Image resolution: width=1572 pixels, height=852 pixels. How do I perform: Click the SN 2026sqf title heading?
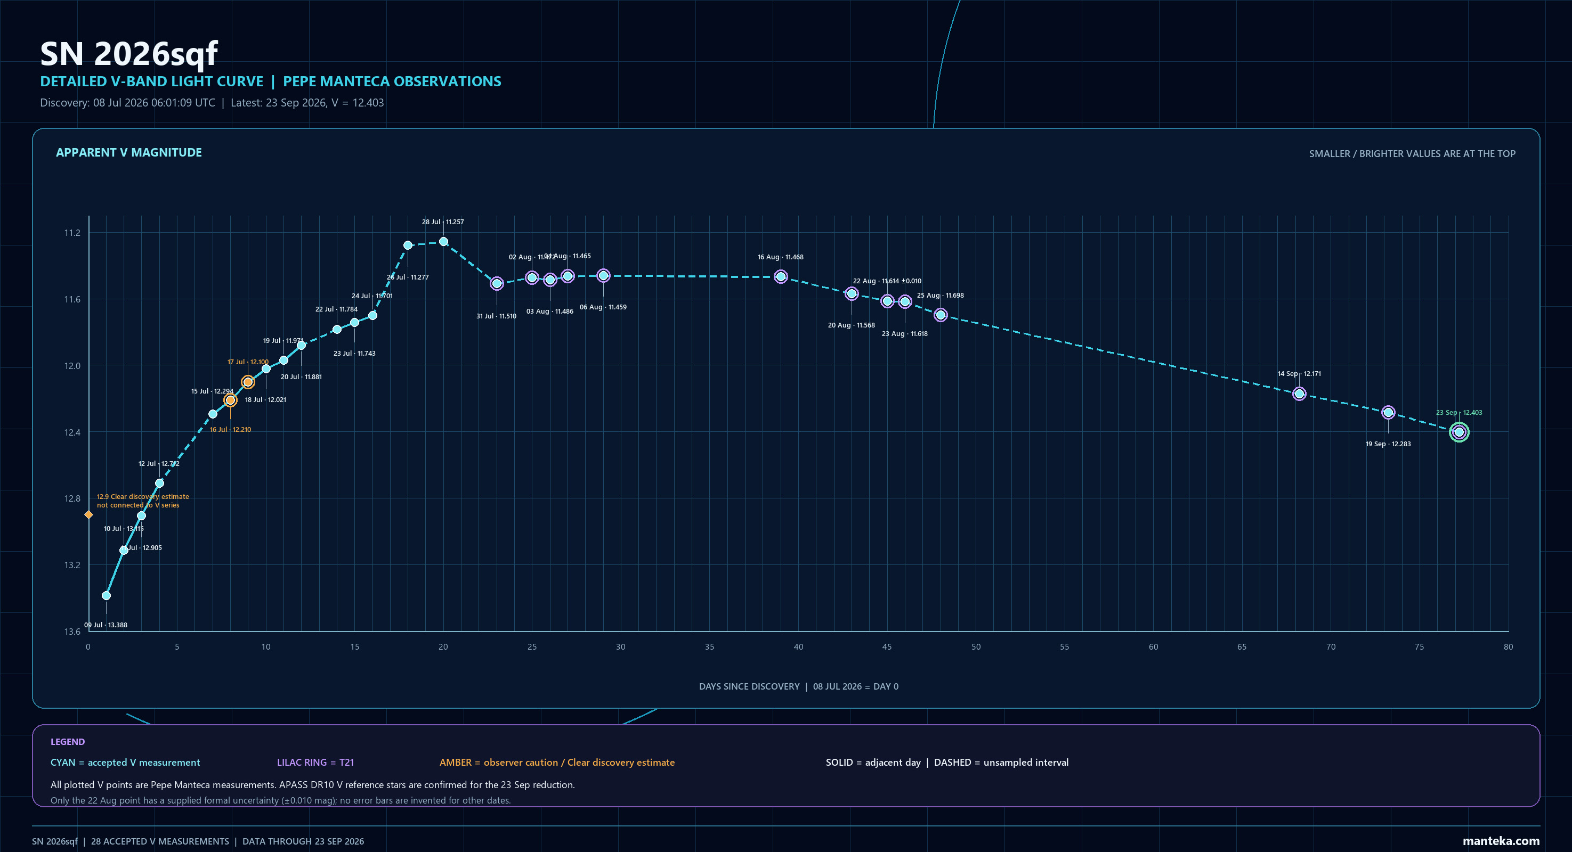[x=129, y=54]
